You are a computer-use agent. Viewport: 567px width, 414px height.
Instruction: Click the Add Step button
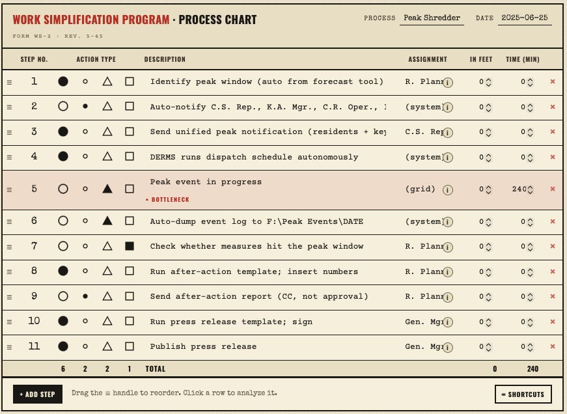click(x=38, y=394)
